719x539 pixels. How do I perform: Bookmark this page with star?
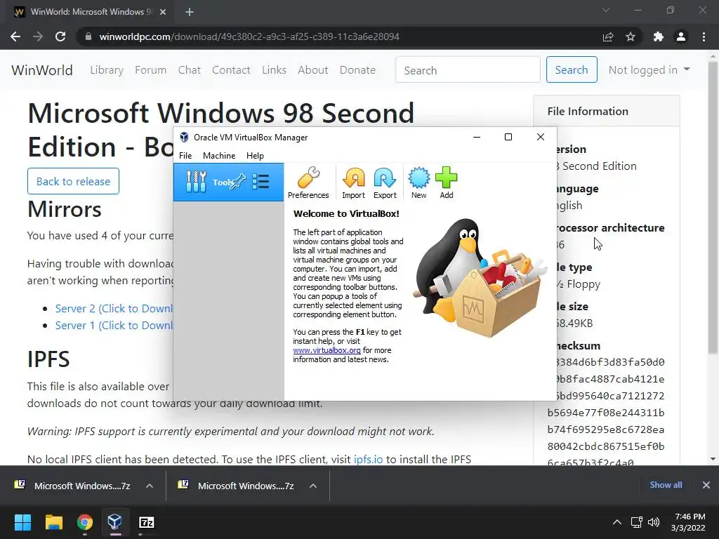tap(631, 36)
